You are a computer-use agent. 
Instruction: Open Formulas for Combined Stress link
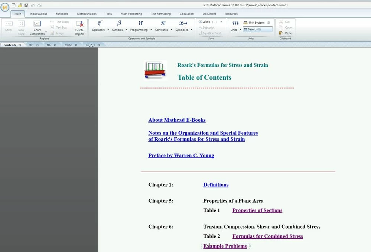point(268,236)
